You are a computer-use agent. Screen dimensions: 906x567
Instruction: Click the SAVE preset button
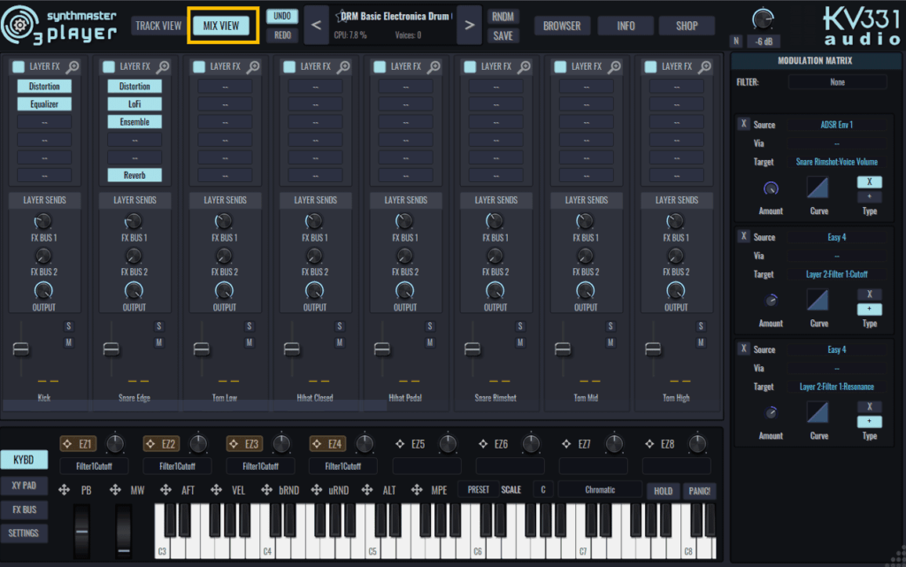tap(503, 35)
